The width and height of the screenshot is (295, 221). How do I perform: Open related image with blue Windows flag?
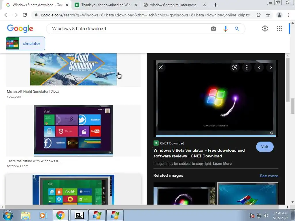pyautogui.click(x=248, y=194)
